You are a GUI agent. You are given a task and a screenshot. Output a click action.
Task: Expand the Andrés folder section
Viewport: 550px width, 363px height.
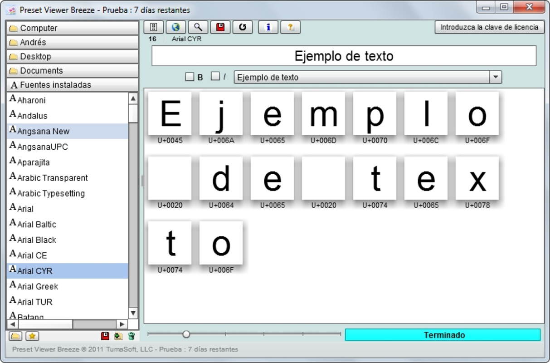tap(73, 42)
